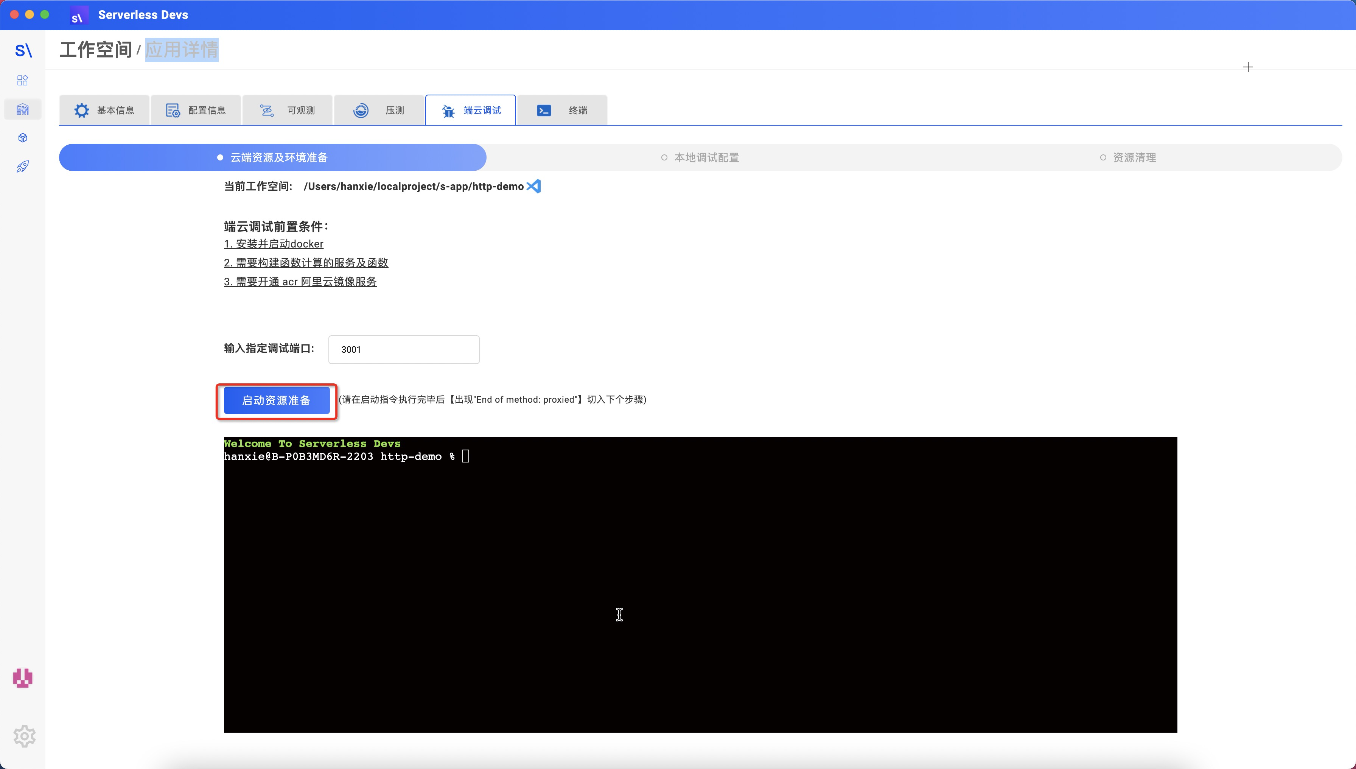
Task: Switch to the 终端 tab
Action: (x=562, y=110)
